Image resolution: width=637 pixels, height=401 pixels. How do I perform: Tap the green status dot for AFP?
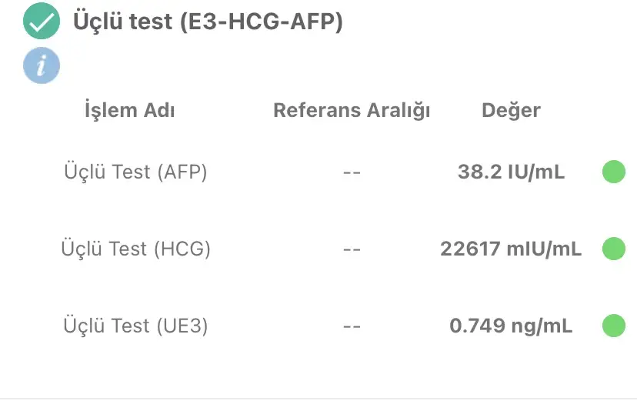(x=613, y=172)
